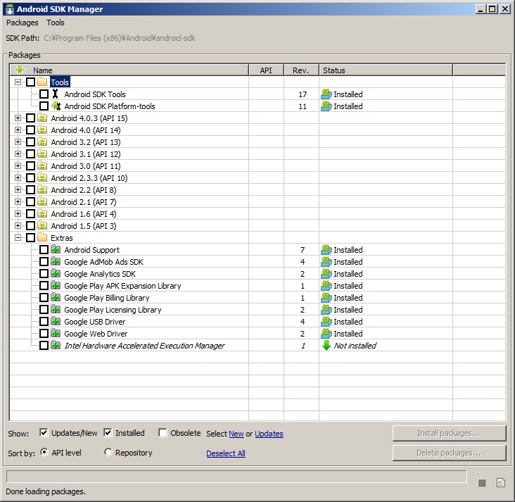
Task: Click the New selection link
Action: click(x=236, y=434)
